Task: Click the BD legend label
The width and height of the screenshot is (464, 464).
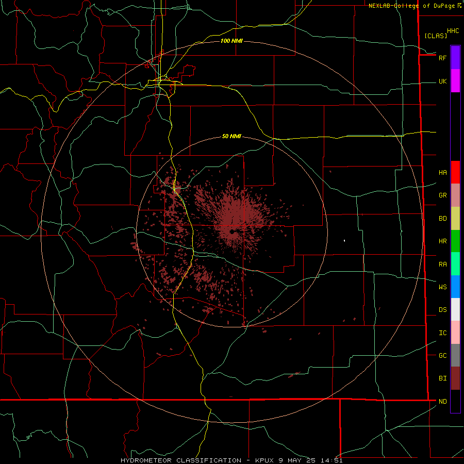Action: (x=442, y=219)
